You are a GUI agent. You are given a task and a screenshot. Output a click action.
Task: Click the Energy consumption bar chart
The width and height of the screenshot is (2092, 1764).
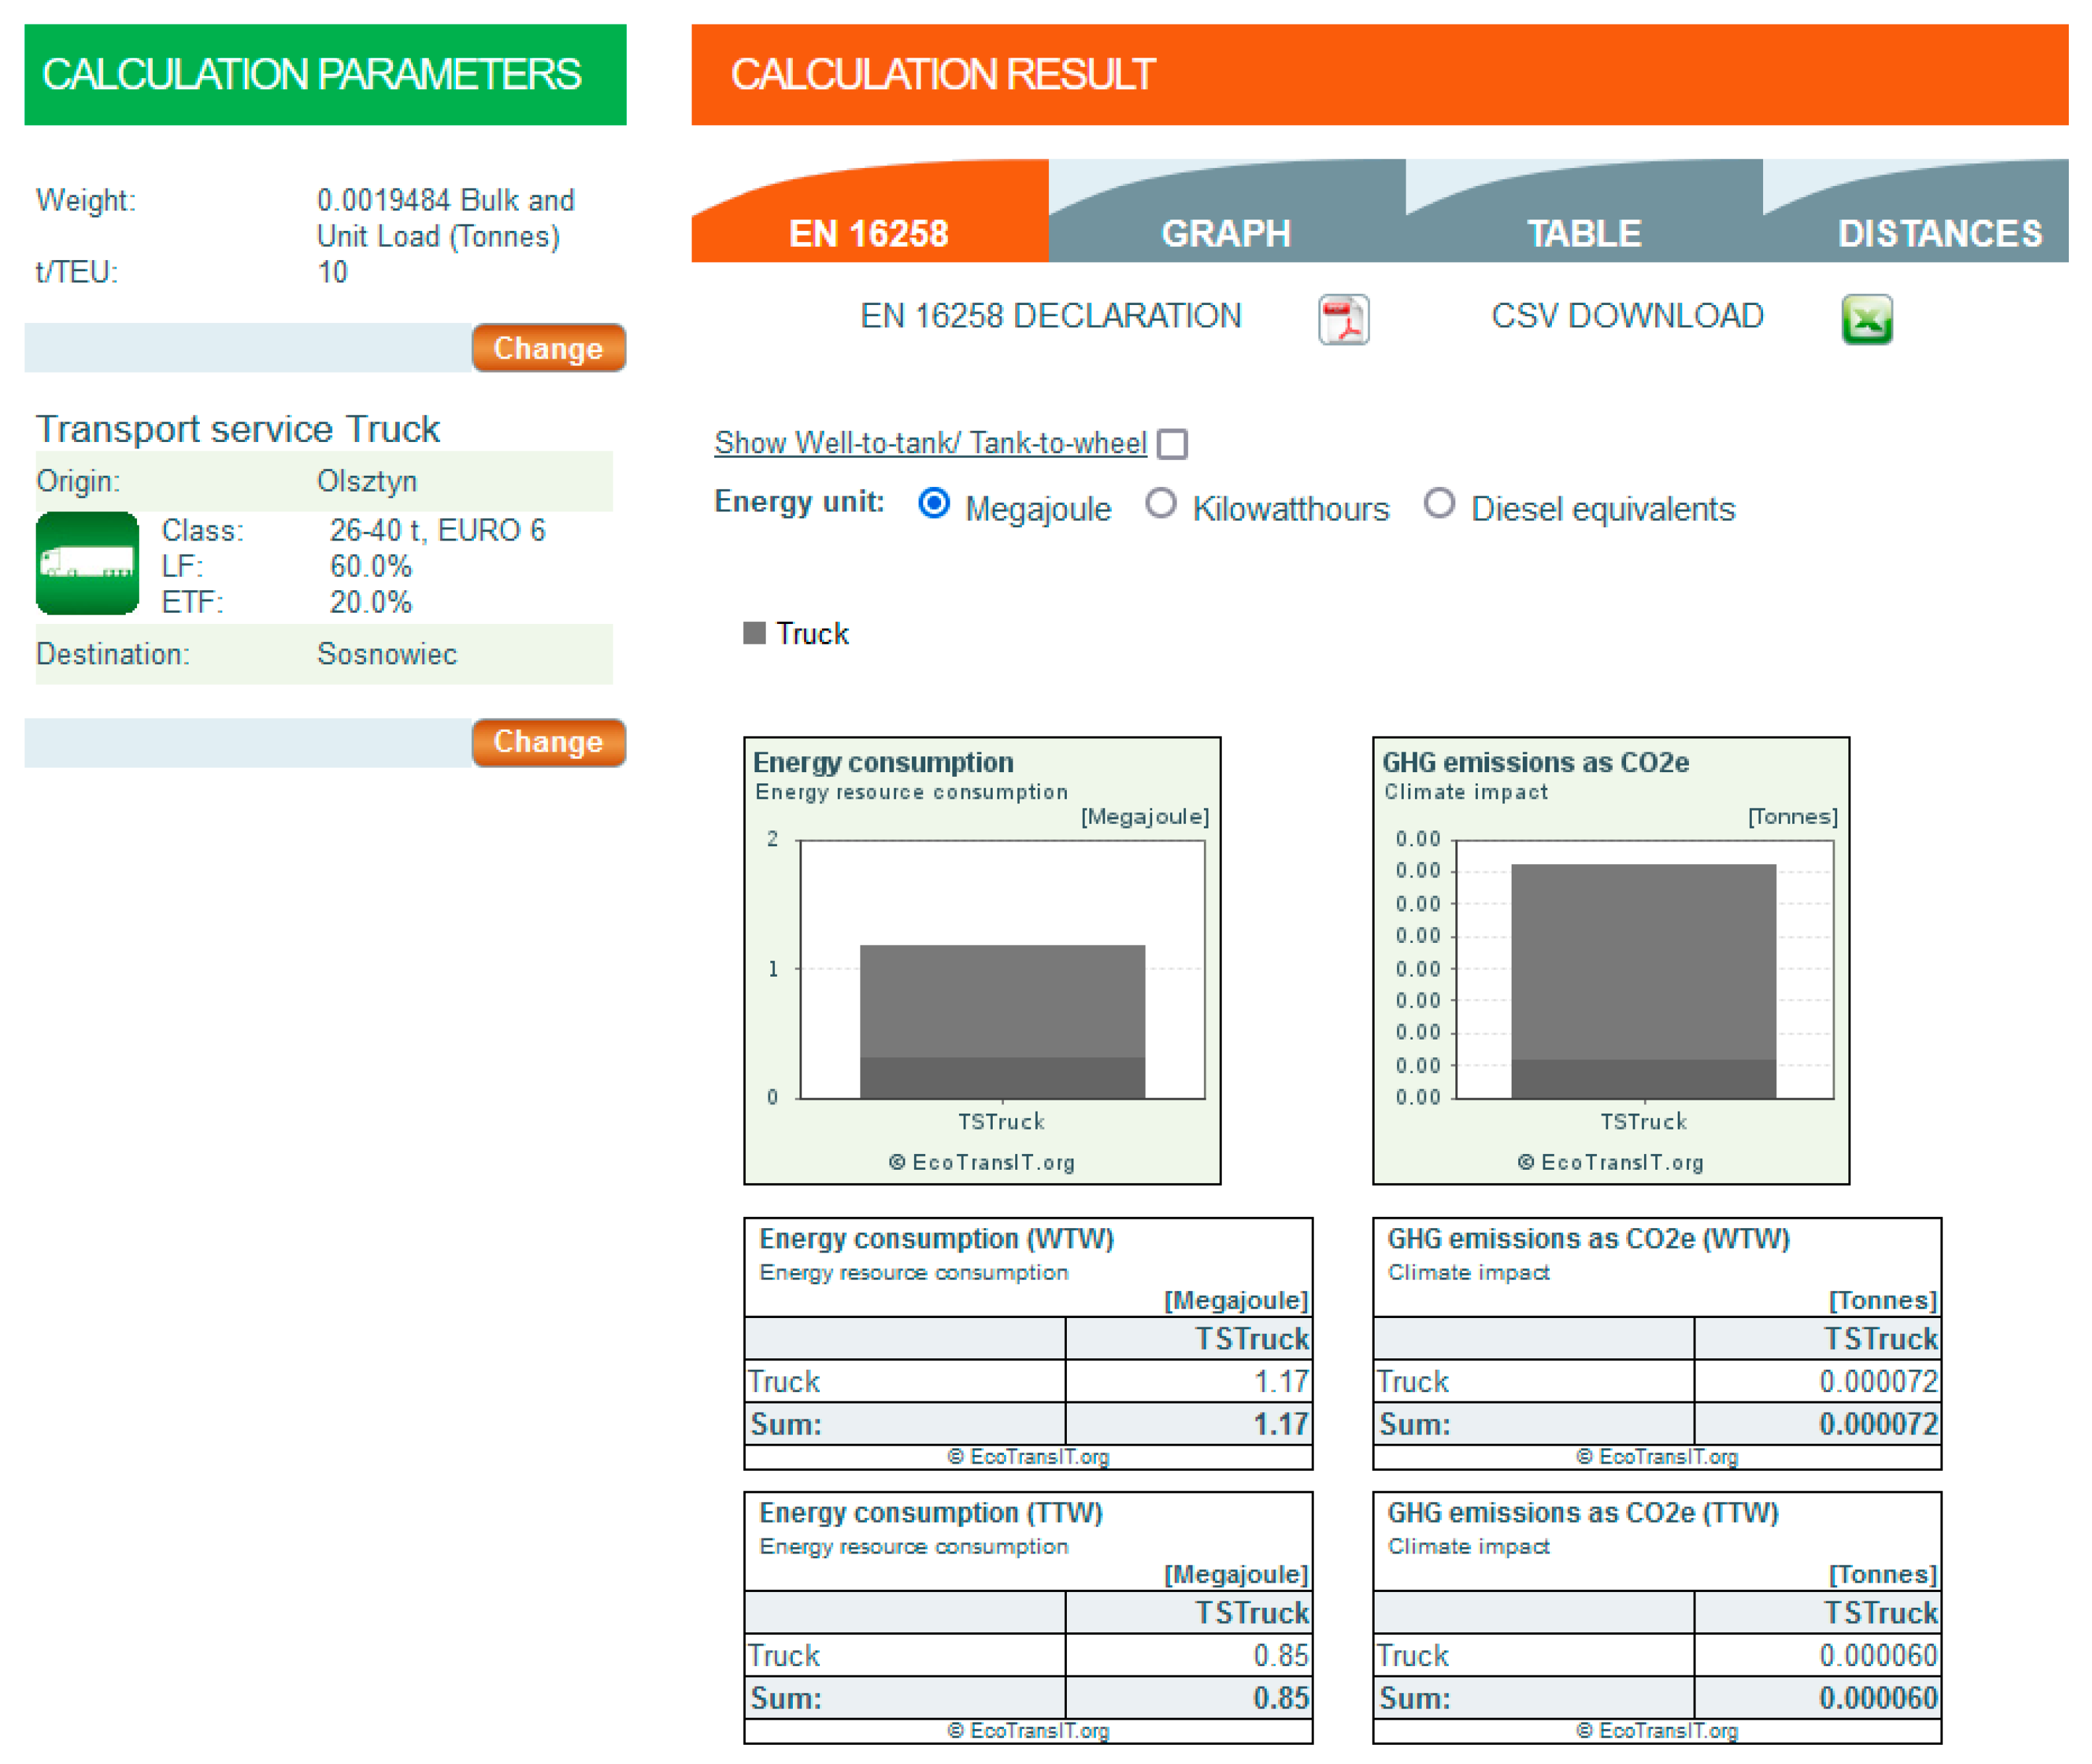982,961
